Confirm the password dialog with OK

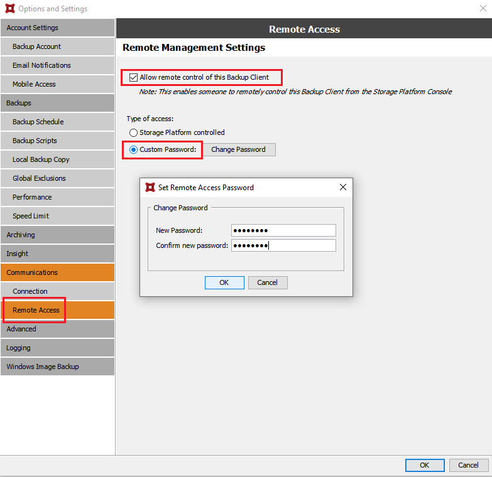[224, 282]
